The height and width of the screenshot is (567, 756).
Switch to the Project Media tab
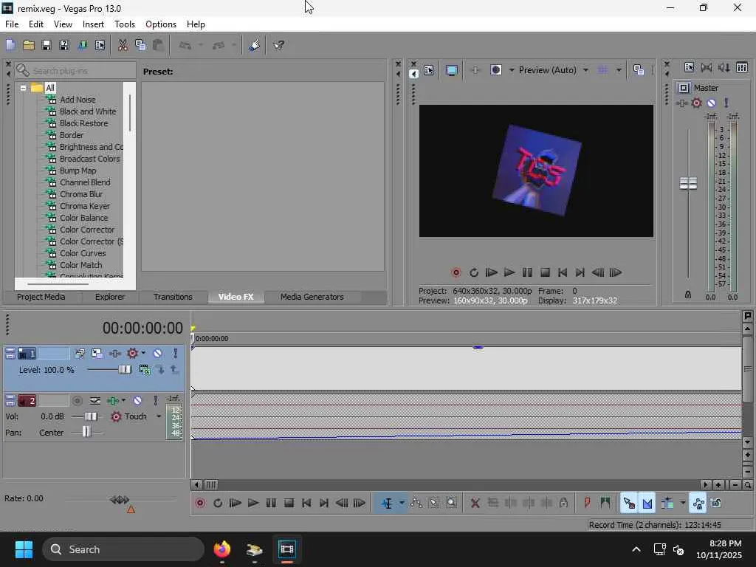pos(41,297)
